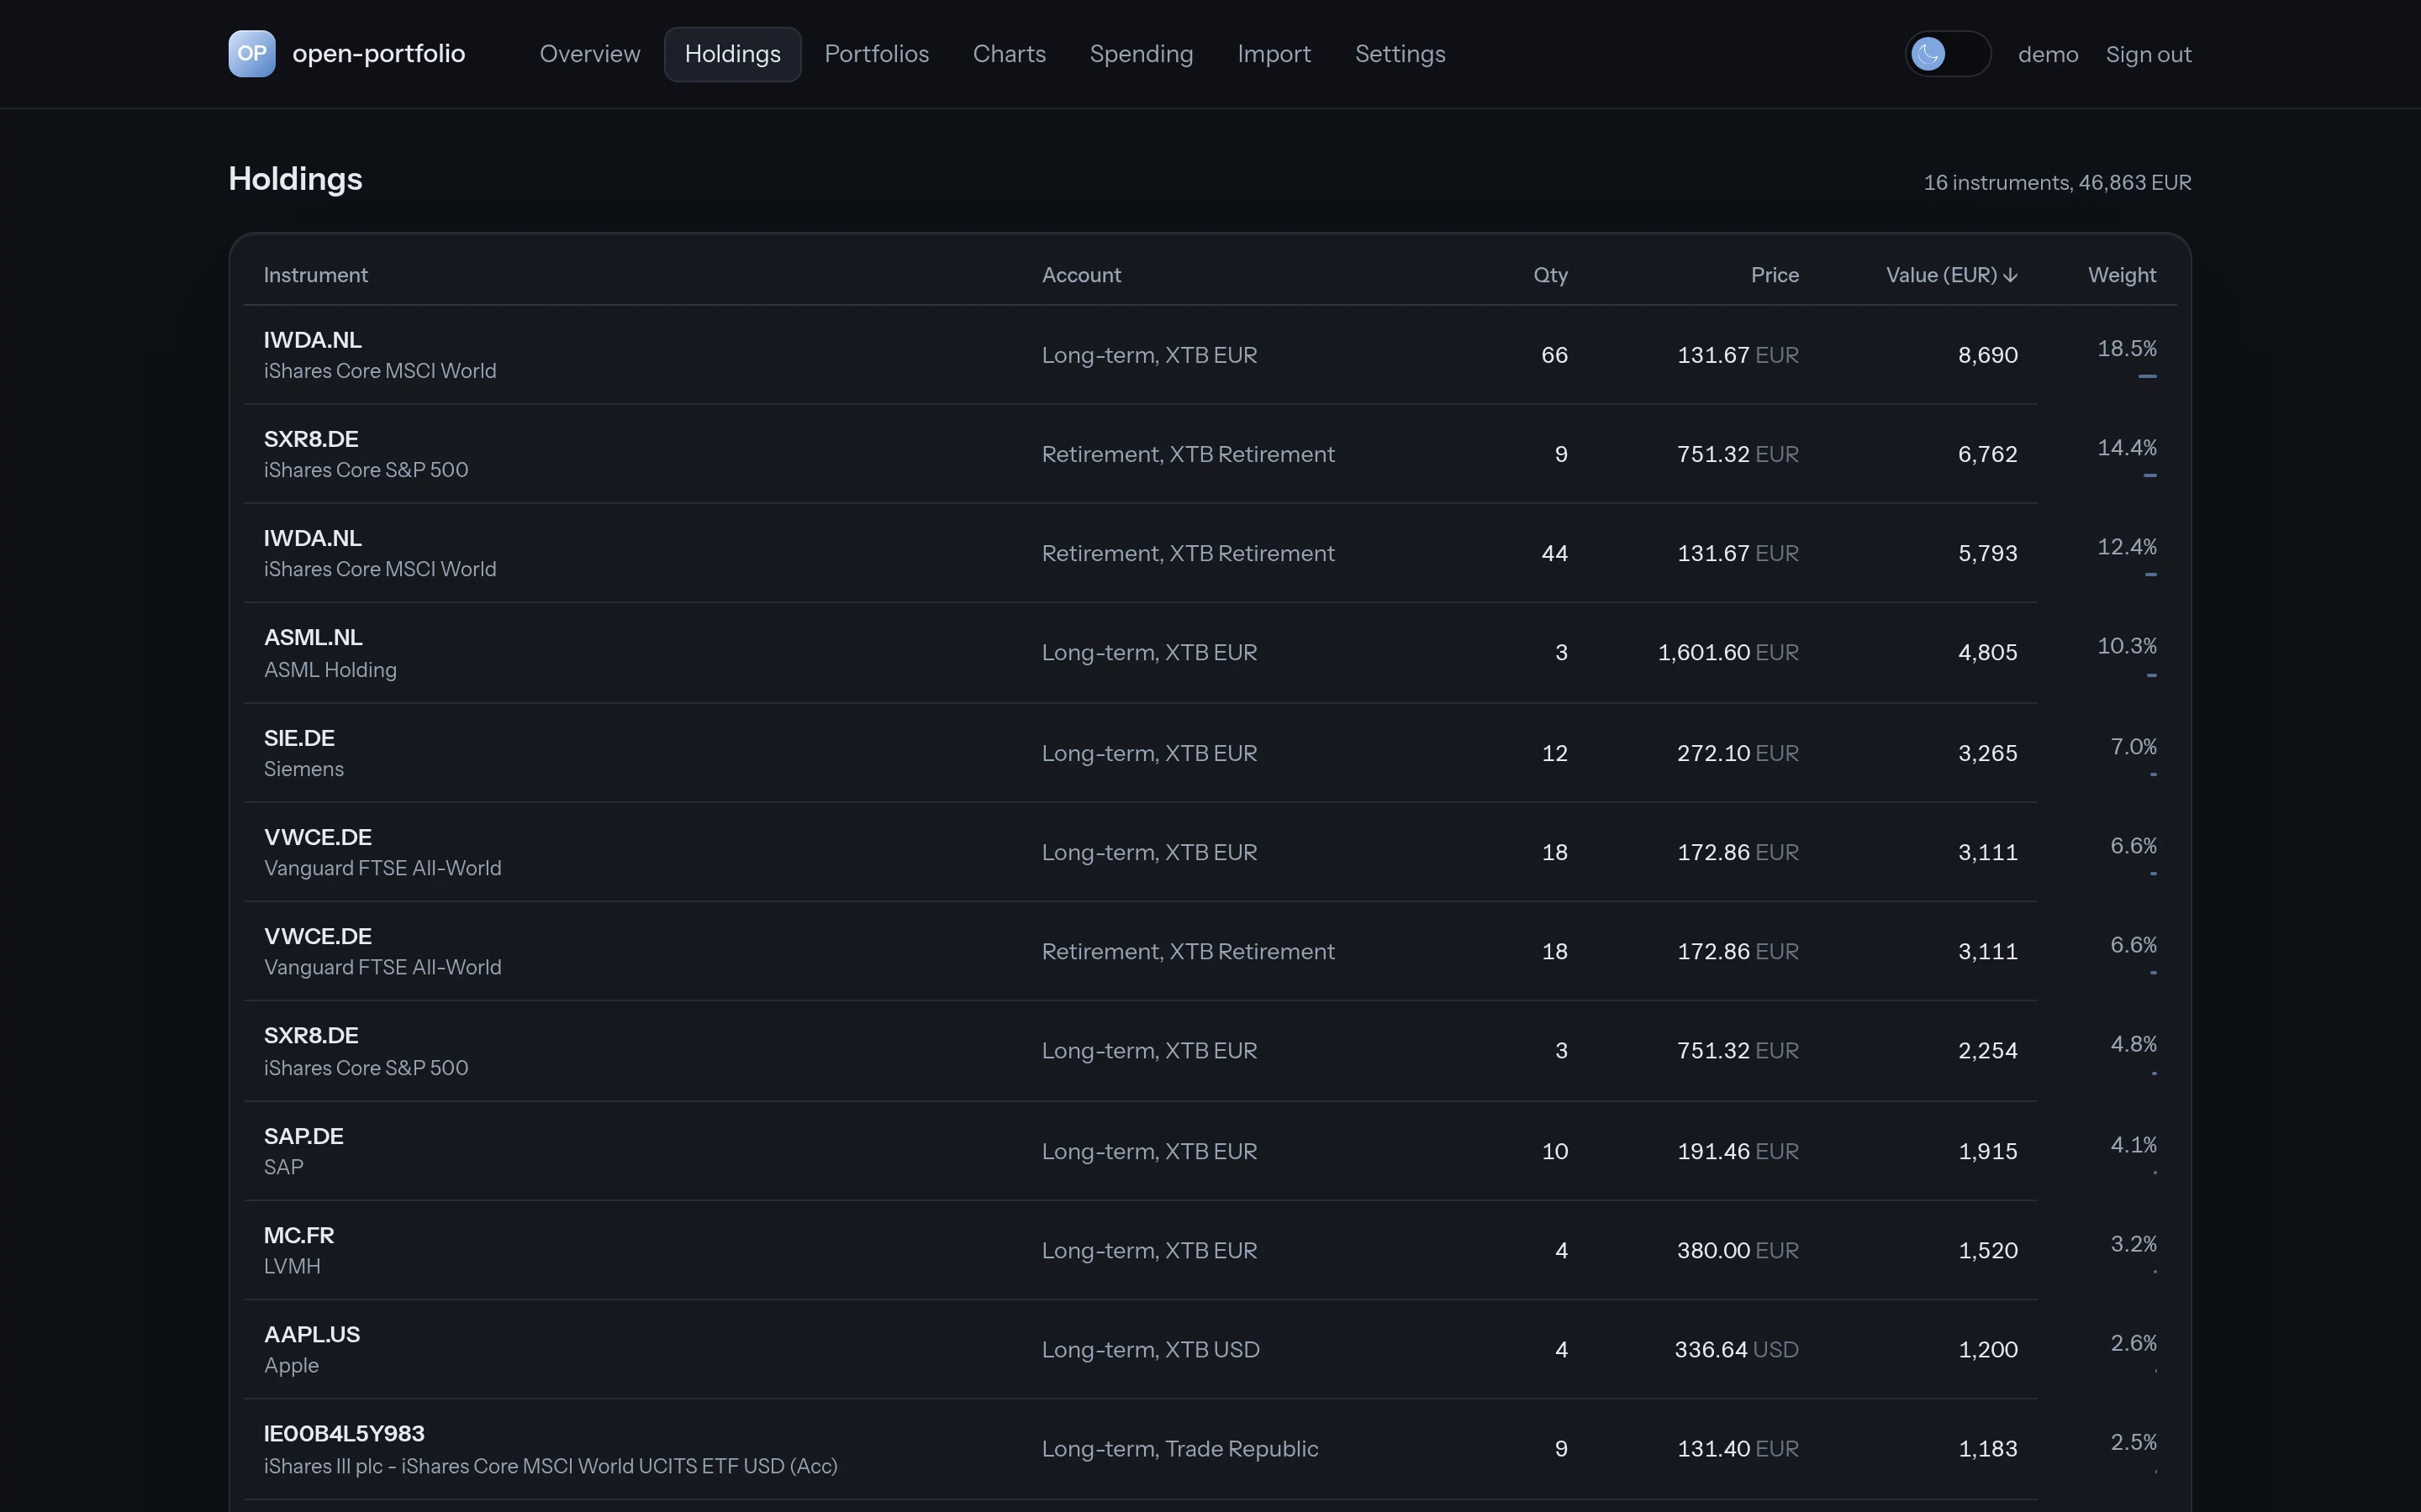
Task: Click the 18.5% weight value
Action: tap(2126, 348)
